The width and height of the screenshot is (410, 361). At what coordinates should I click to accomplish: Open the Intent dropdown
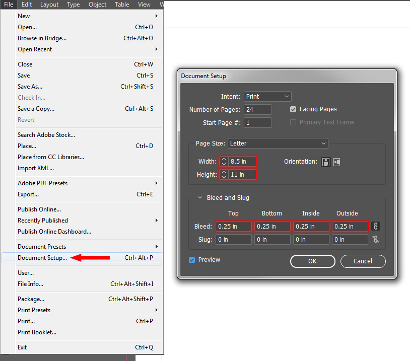(x=267, y=96)
